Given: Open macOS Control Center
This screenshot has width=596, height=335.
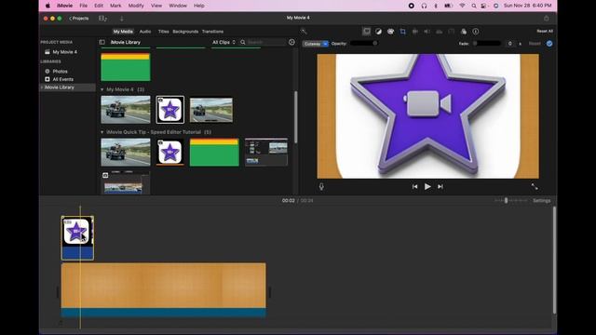Looking at the screenshot, I should tap(484, 6).
